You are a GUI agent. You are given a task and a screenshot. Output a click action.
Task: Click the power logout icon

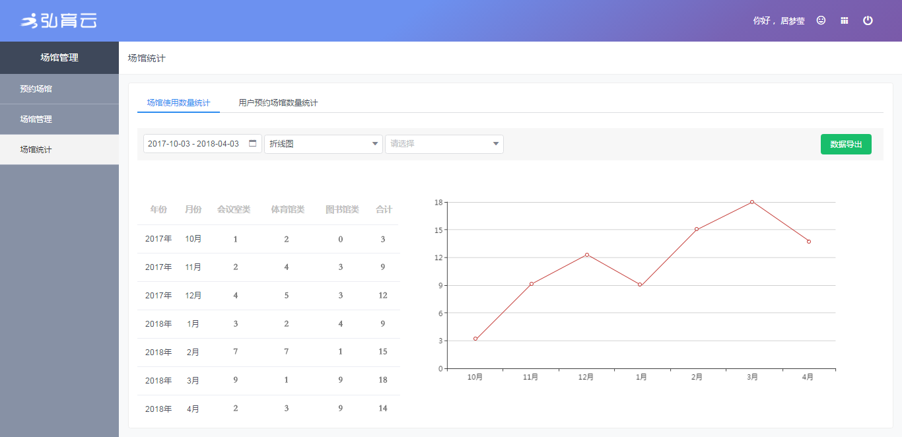tap(868, 20)
